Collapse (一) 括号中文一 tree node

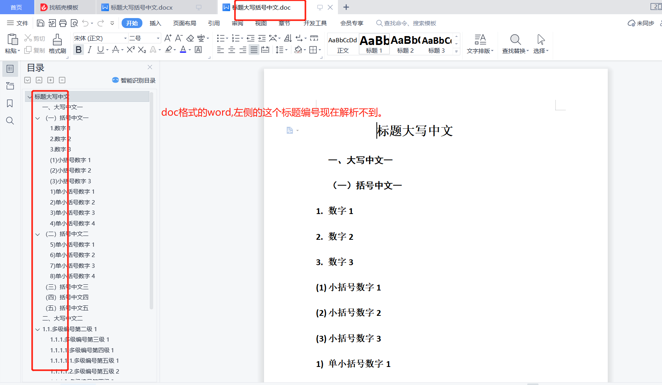[38, 118]
